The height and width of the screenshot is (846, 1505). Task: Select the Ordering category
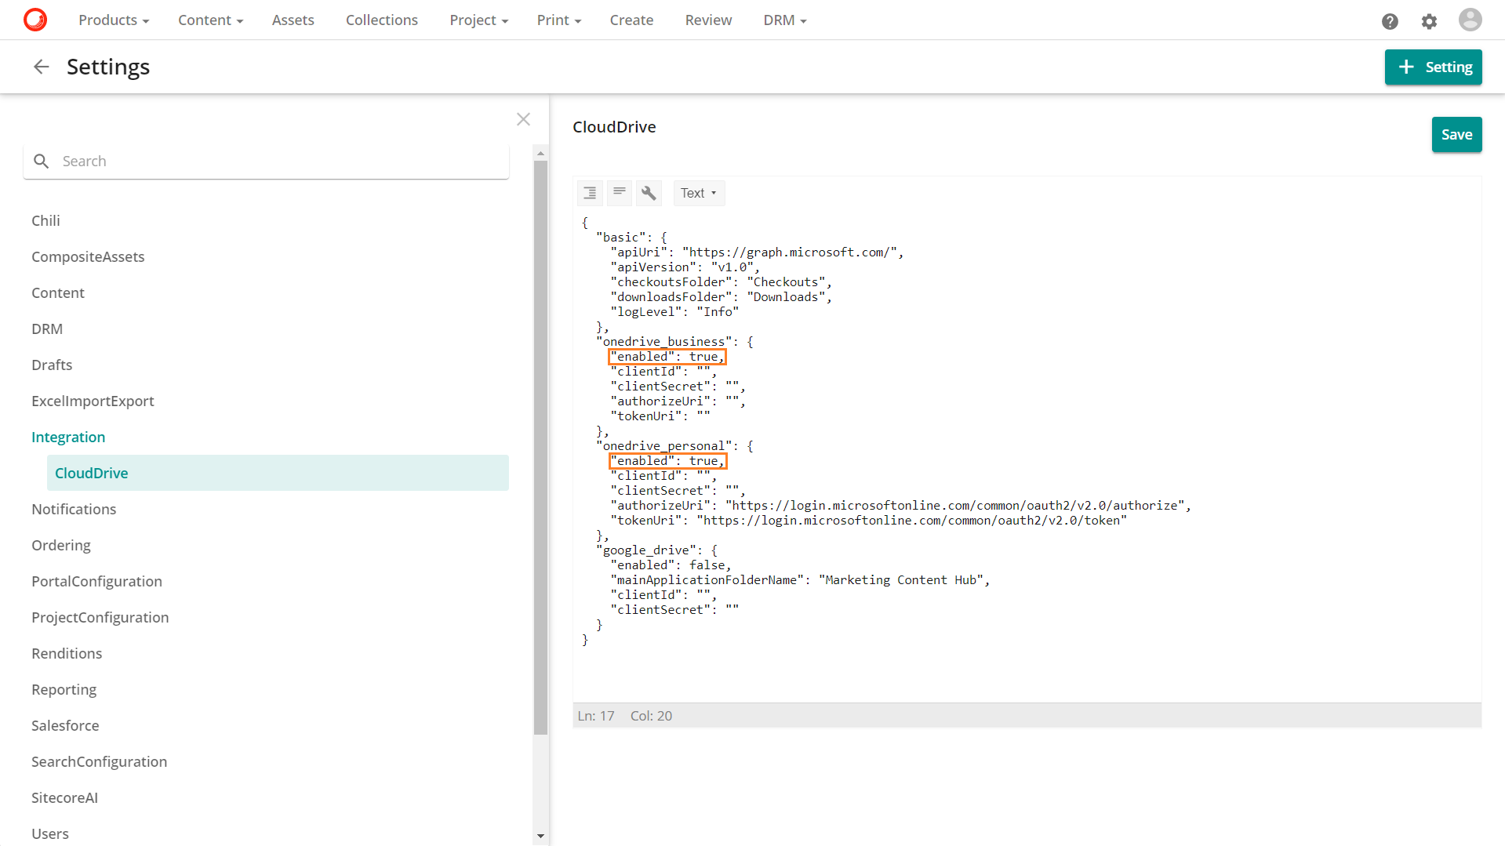click(x=61, y=545)
